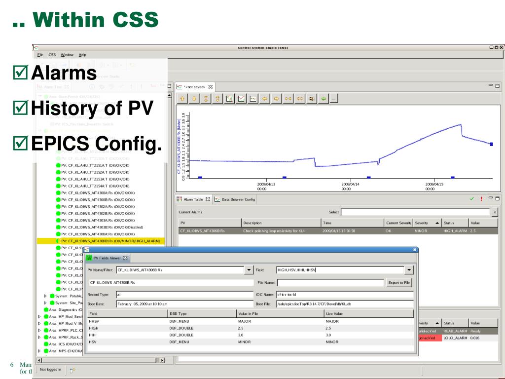505x379 pixels.
Task: Click green status dot of CF_KL:AHU_TT2151A:T
Action: point(58,165)
